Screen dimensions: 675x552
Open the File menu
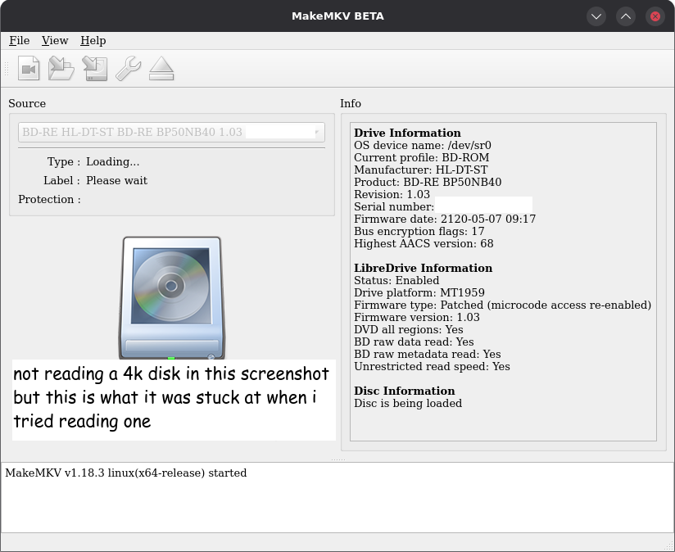[x=19, y=40]
